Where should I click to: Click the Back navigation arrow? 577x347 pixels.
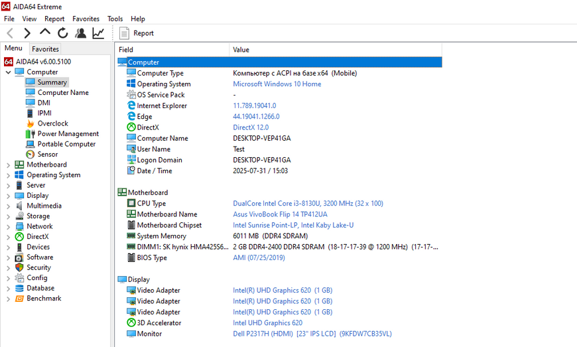pos(11,33)
